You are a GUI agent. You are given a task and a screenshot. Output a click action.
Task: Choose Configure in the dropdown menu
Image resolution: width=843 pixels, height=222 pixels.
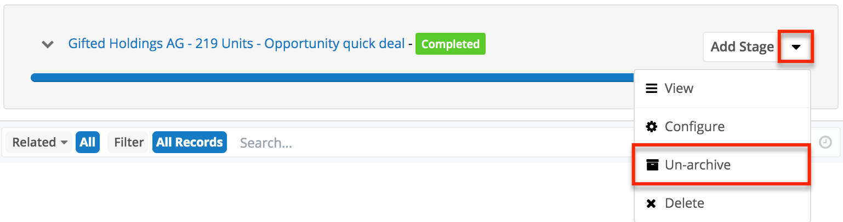pos(694,127)
